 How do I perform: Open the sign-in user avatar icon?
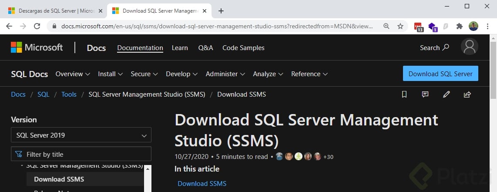click(x=470, y=47)
